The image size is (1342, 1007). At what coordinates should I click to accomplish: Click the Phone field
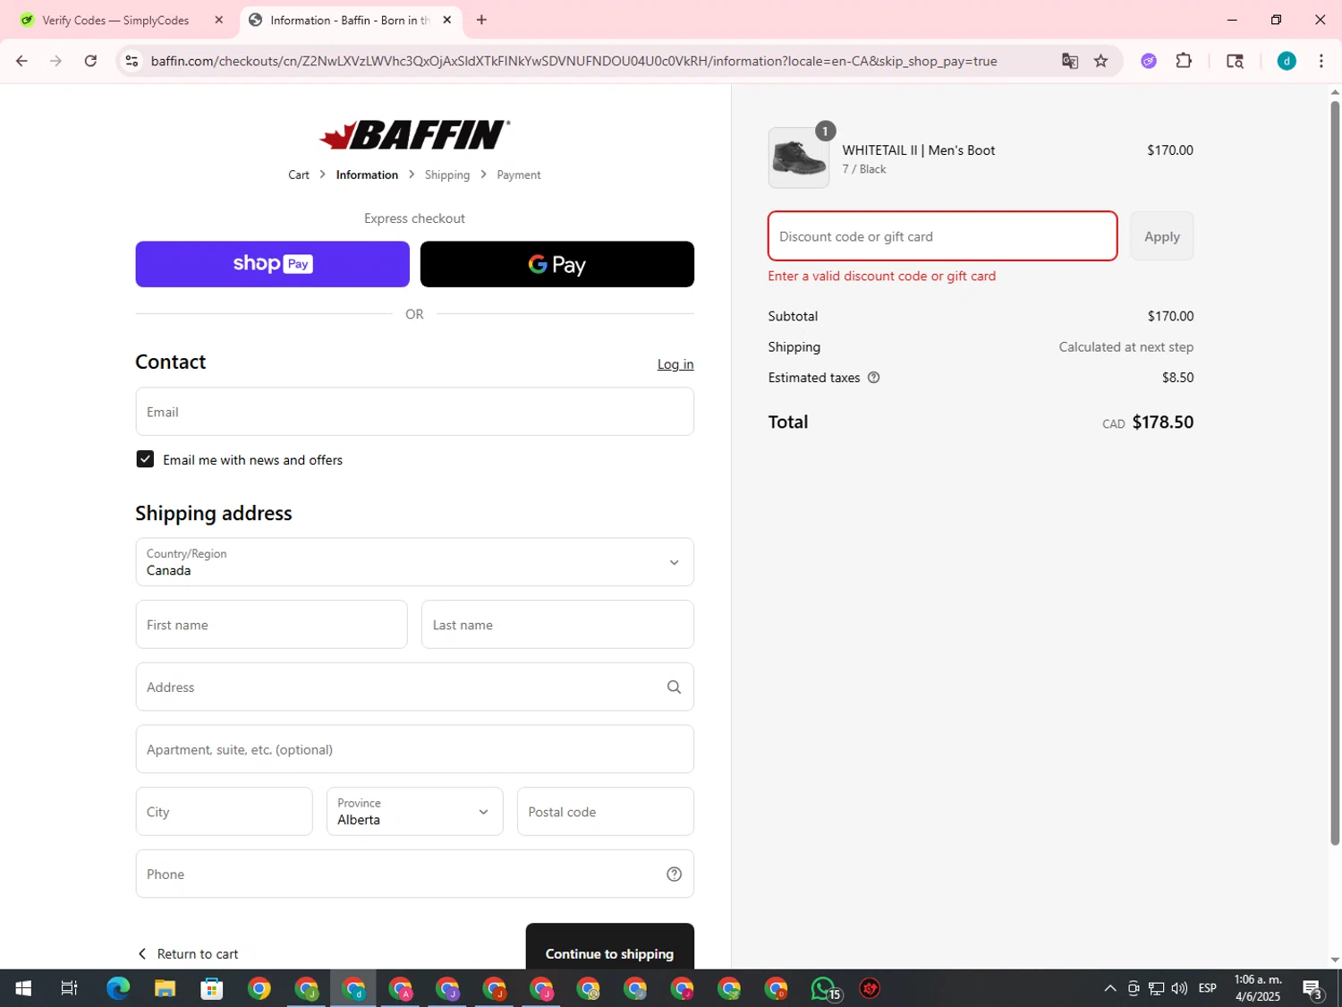[x=414, y=874]
